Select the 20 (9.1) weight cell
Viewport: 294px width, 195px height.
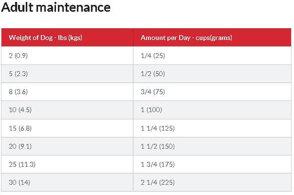(x=67, y=146)
